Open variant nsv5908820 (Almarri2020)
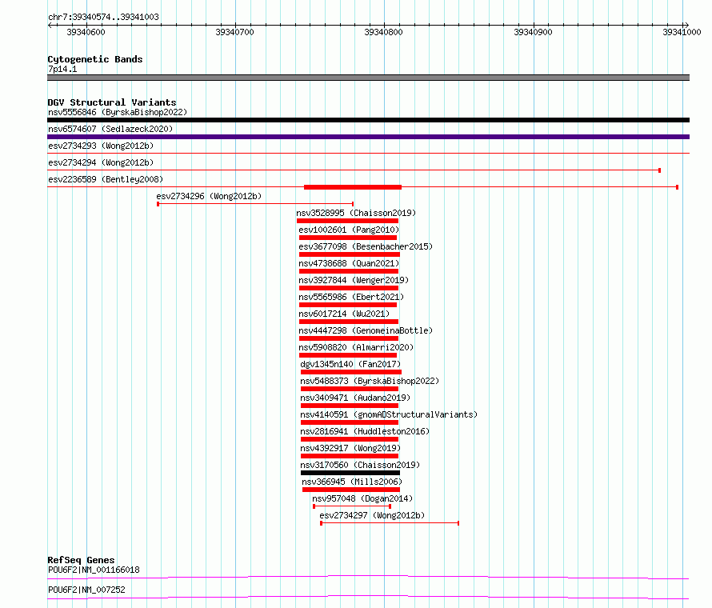Screen dimensions: 712x608 (x=356, y=347)
